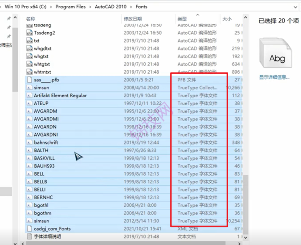Click the BALTH font file icon
The width and height of the screenshot is (301, 245).
point(29,151)
